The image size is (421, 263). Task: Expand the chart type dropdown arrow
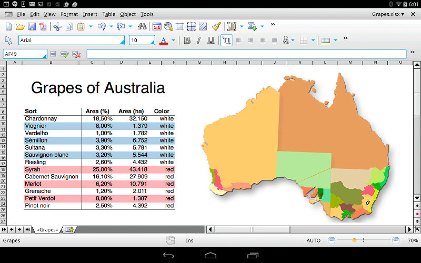[x=242, y=26]
